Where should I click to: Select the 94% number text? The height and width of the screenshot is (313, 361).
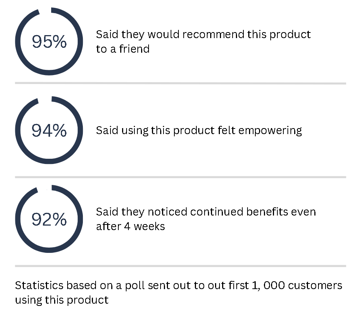click(49, 130)
